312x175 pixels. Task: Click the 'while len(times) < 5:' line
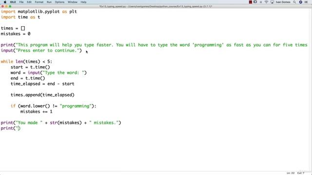[x=26, y=62]
